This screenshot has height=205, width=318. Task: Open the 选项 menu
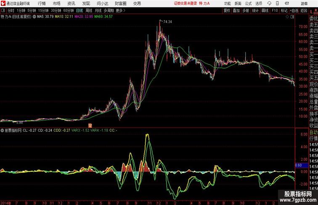[259, 3]
